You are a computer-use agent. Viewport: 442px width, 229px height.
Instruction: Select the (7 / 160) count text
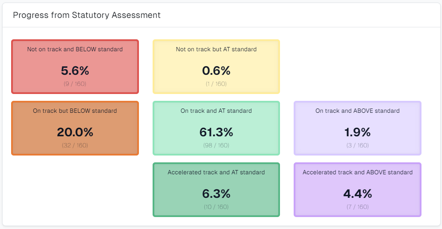coord(357,207)
